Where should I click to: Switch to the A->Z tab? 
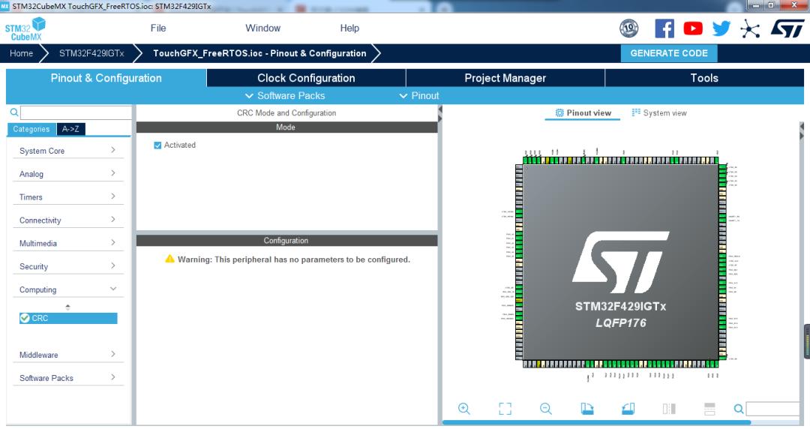[70, 129]
